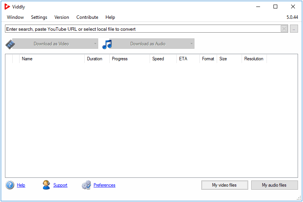Follow the Support link
The image size is (303, 202).
pyautogui.click(x=60, y=185)
